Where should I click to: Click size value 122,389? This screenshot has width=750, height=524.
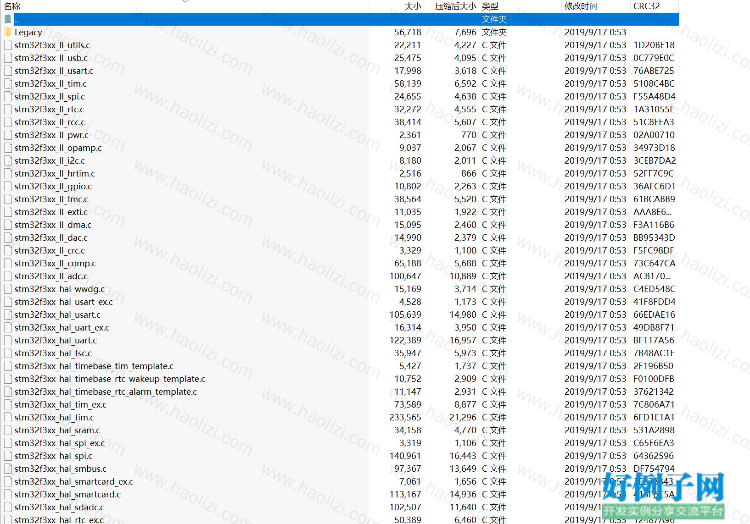coord(405,340)
